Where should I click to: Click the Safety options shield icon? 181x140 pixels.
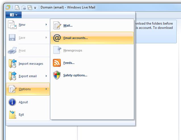[x=57, y=75]
